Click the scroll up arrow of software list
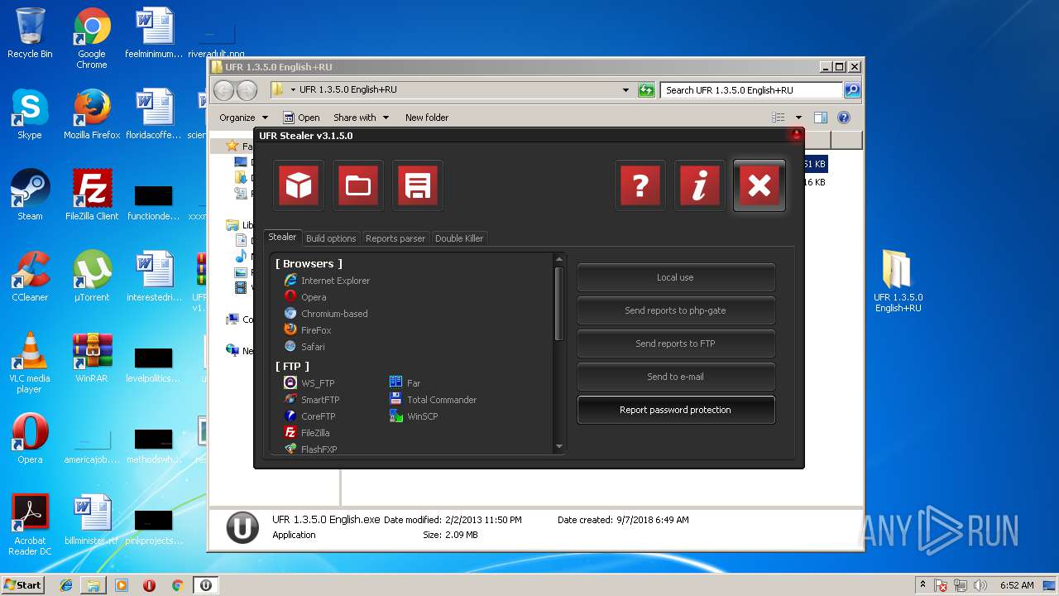The image size is (1059, 596). click(559, 260)
